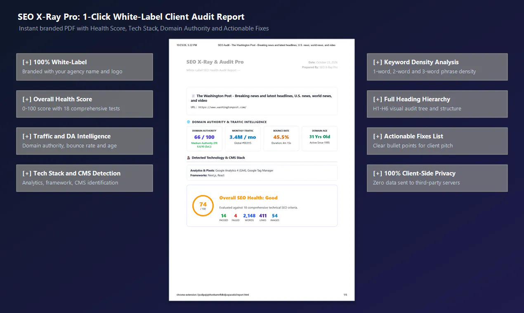Click Evaluated against 18 comprehensive criteria text
This screenshot has width=524, height=313.
click(x=258, y=208)
